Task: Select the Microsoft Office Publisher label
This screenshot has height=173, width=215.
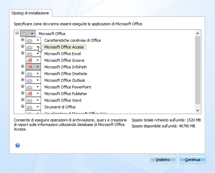Action: (66, 94)
